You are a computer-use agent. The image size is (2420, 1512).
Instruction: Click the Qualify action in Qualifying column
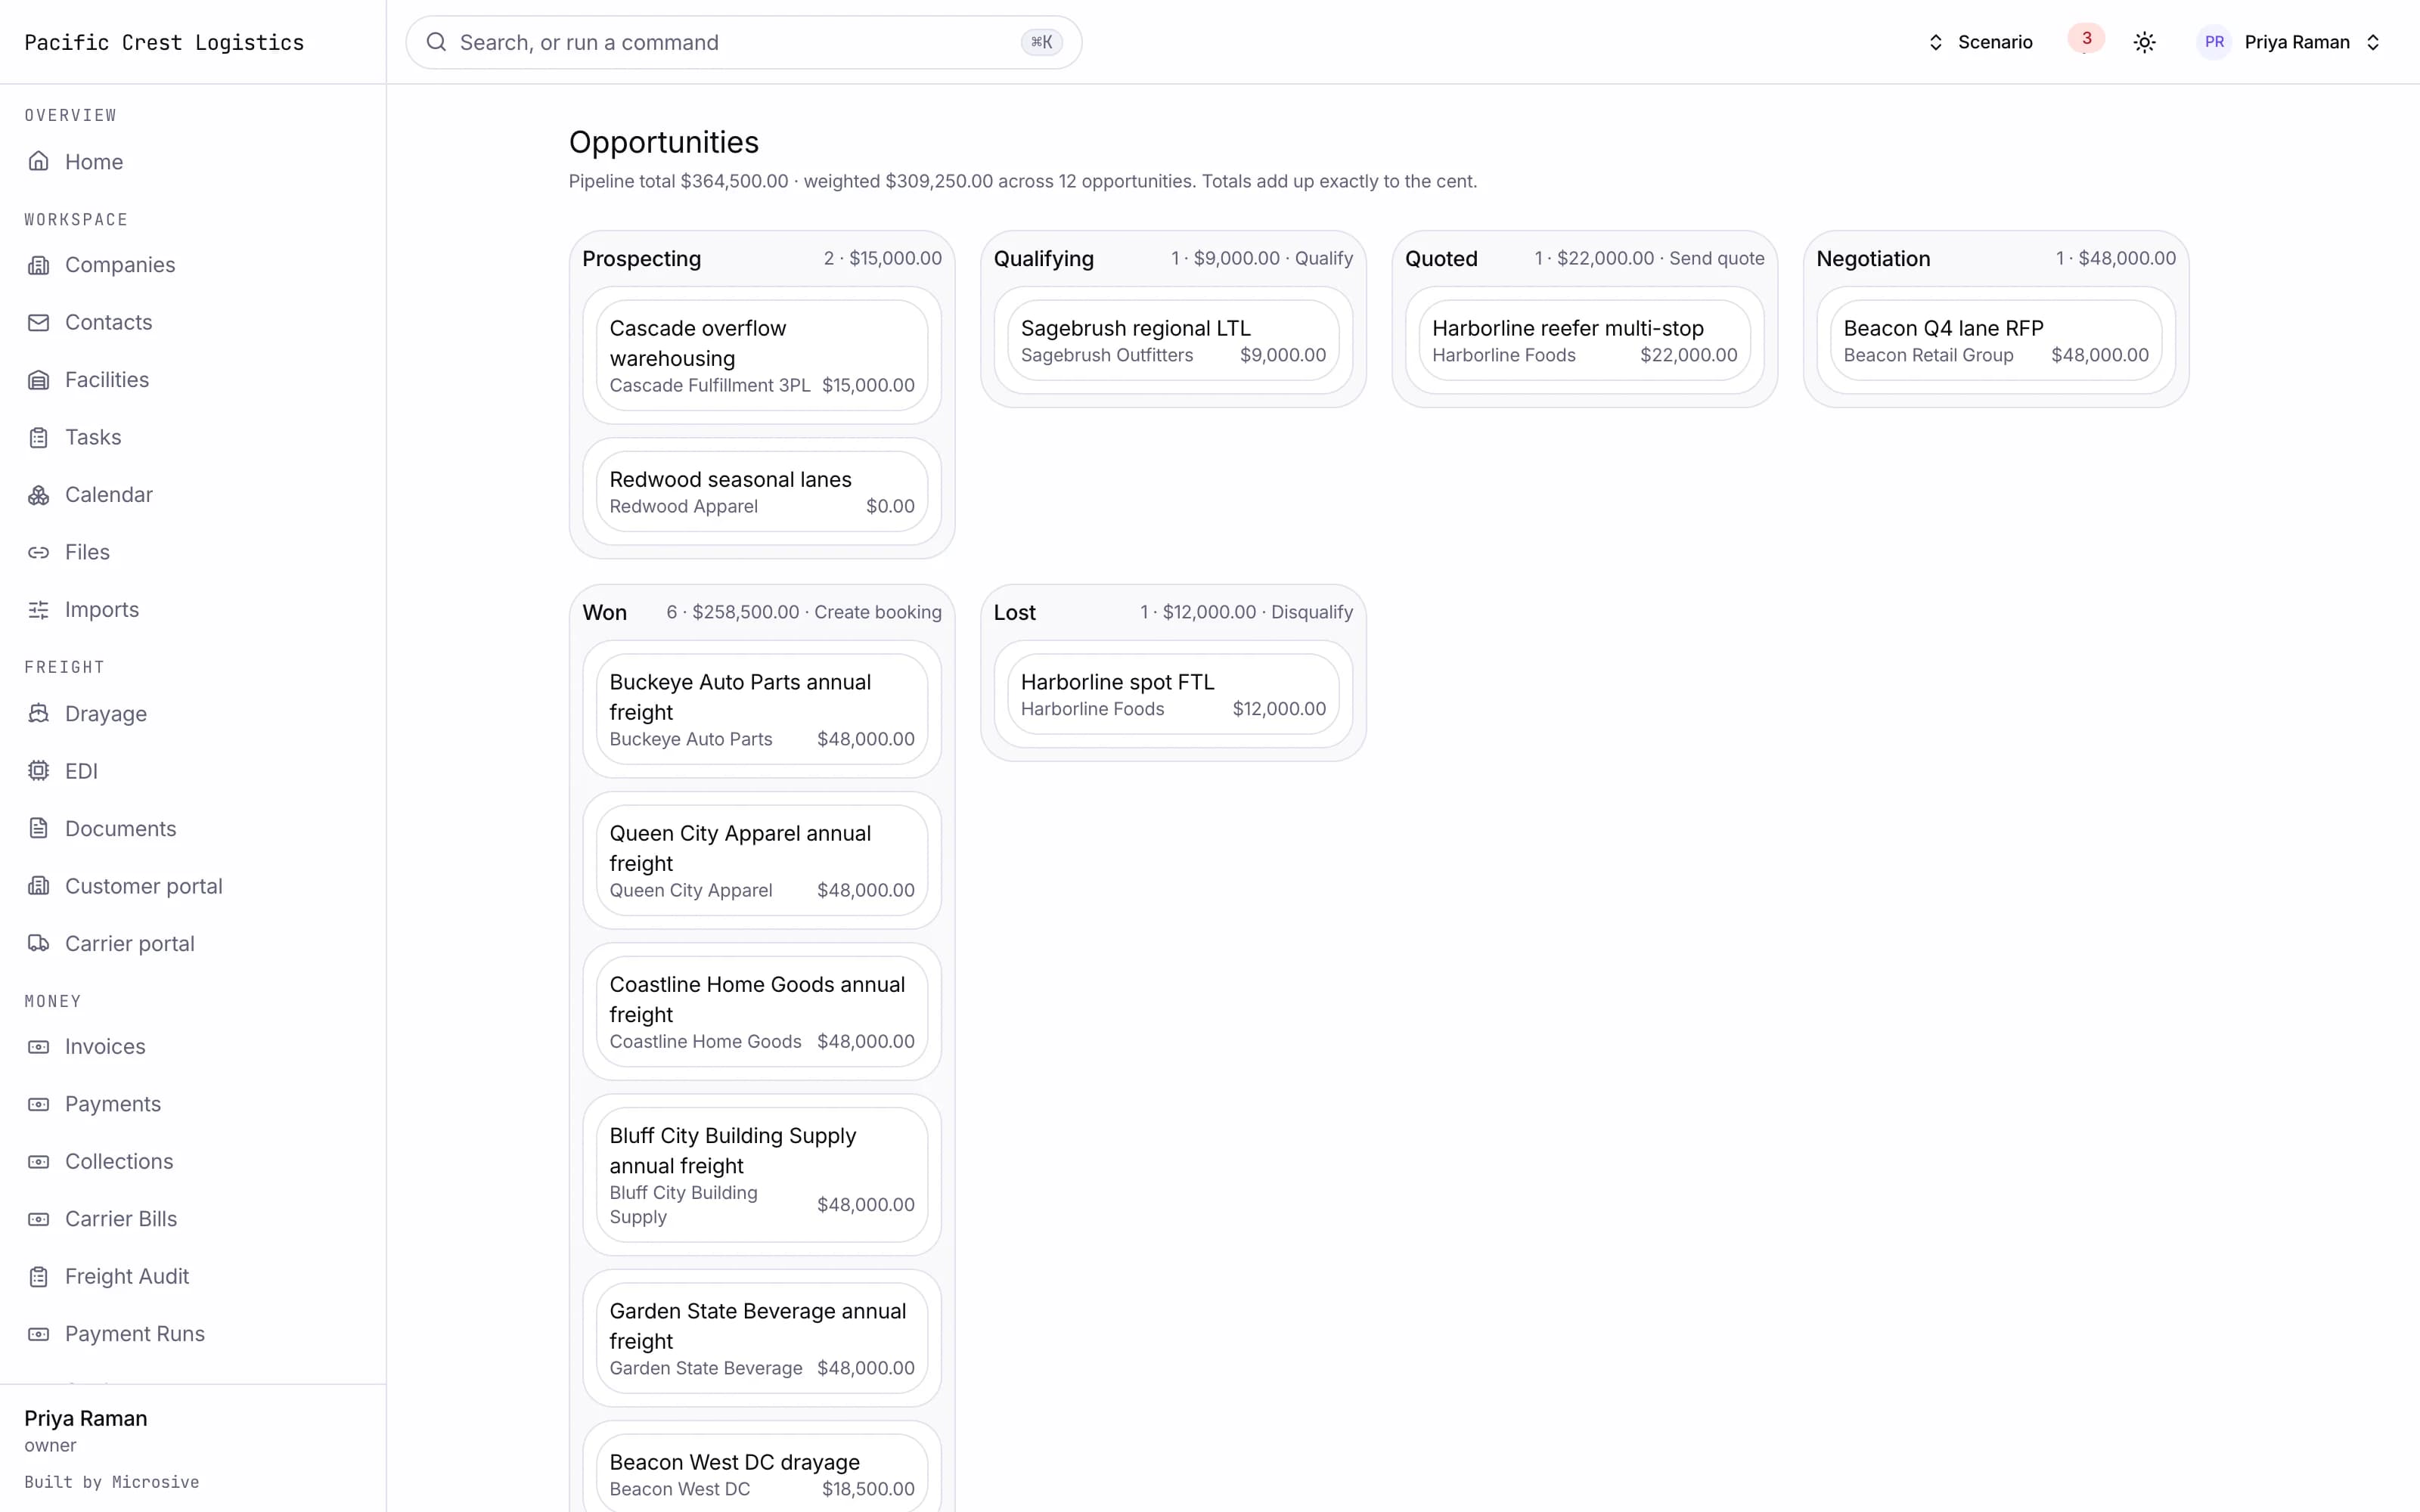pos(1323,258)
